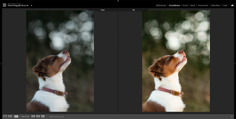Click the Lightroom Classic Lrc logo

point(4,5)
